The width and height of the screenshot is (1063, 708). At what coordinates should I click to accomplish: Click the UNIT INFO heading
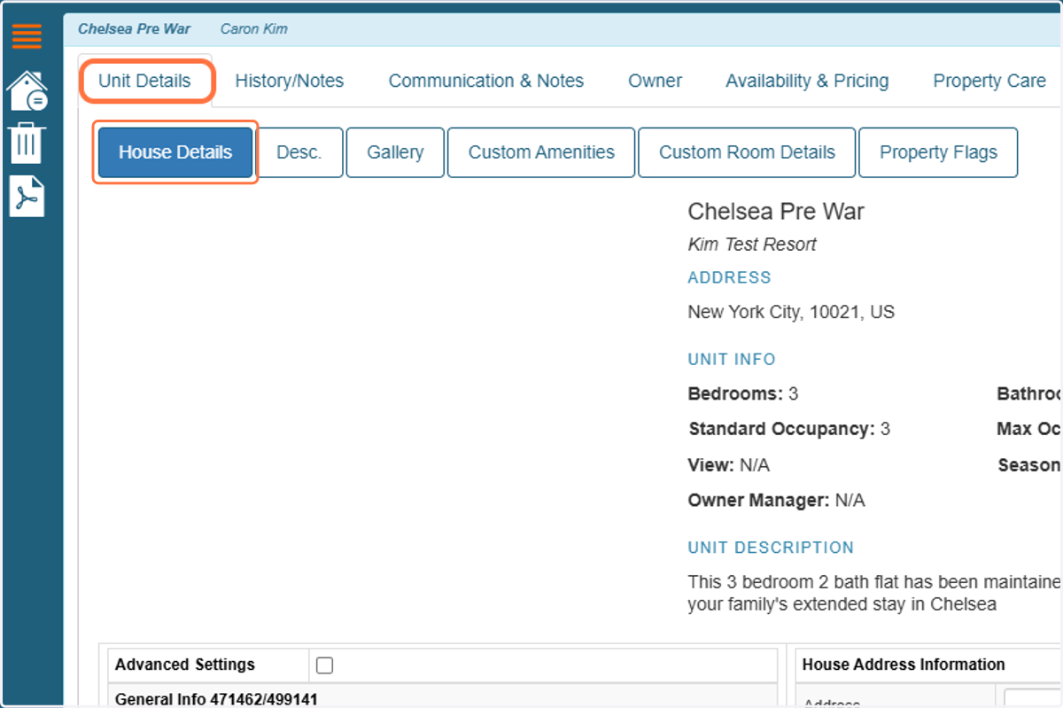[x=732, y=360]
